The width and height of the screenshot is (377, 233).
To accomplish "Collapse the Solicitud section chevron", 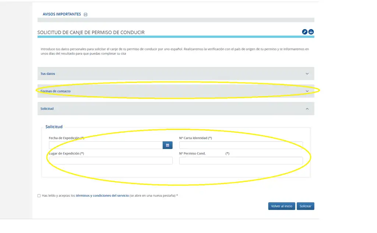I will [307, 109].
